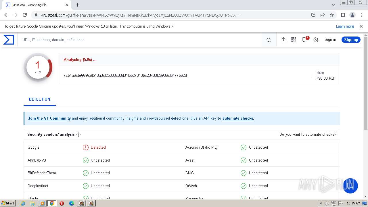Click the taskbar clock 10:15 AM
Image resolution: width=368 pixels, height=207 pixels.
(353, 203)
